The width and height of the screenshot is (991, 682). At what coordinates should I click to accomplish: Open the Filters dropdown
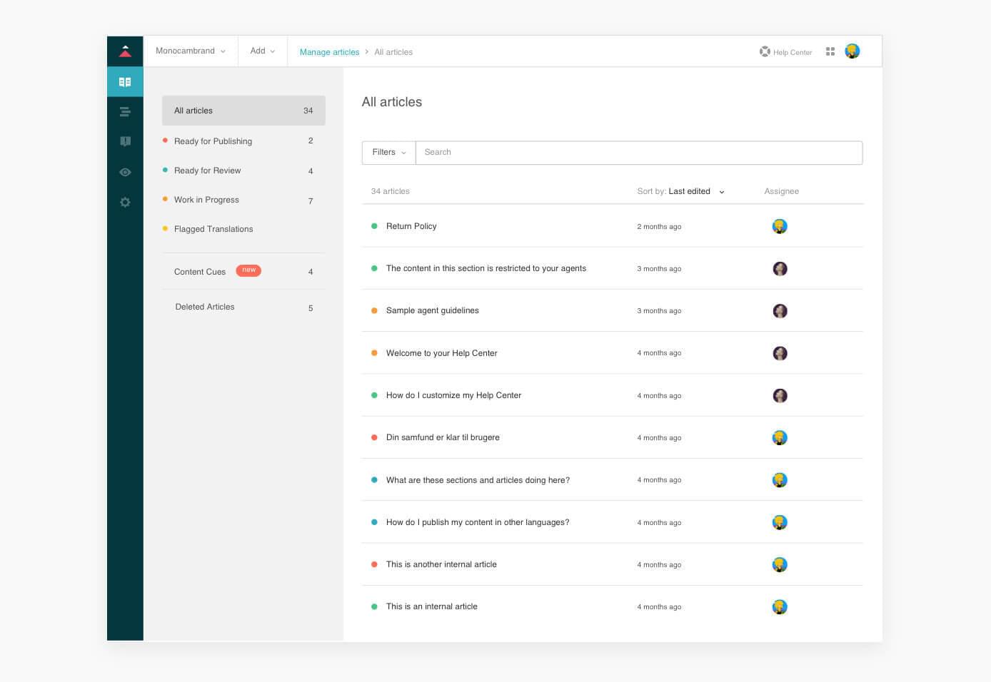[x=389, y=153]
